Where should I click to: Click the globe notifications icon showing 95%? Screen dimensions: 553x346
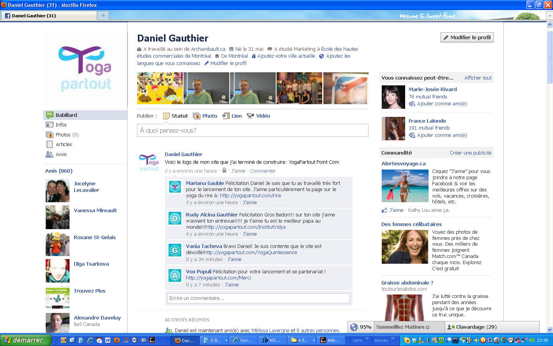click(354, 327)
